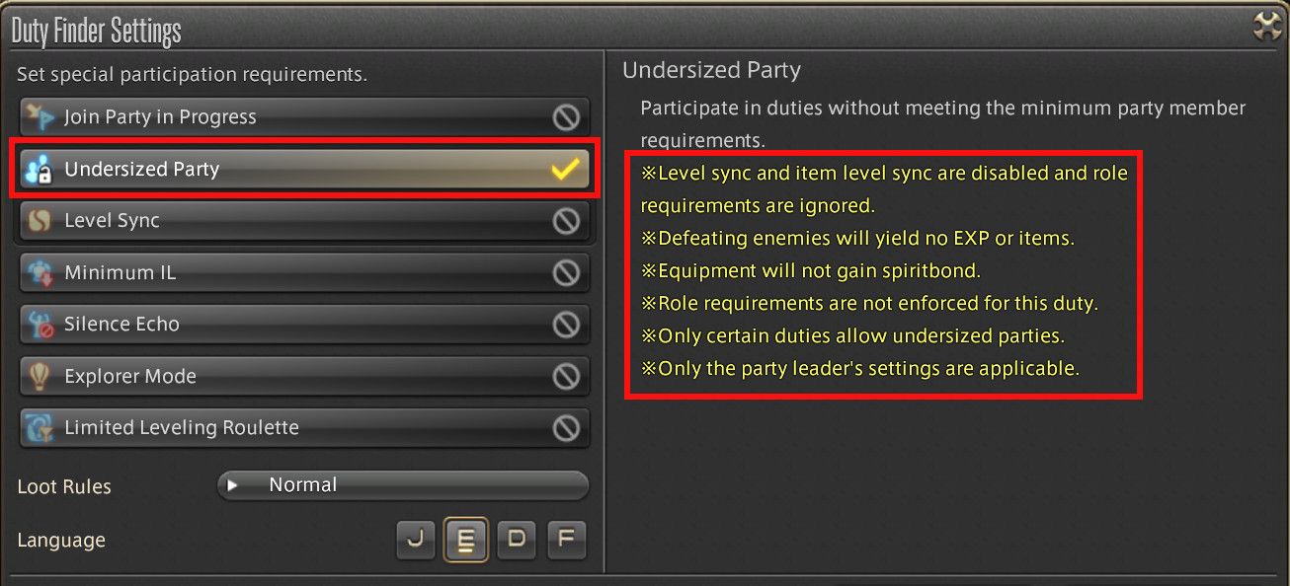Disable the Undersized Party checkmark

click(565, 170)
